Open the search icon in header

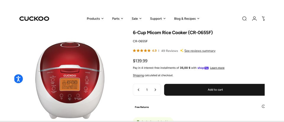coord(244,19)
